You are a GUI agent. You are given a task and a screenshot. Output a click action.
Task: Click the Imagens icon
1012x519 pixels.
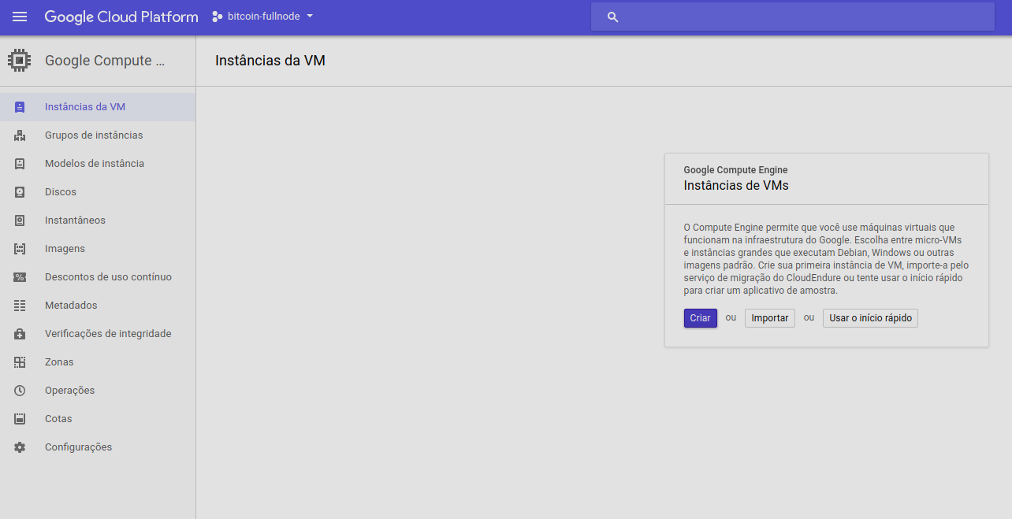tap(20, 249)
